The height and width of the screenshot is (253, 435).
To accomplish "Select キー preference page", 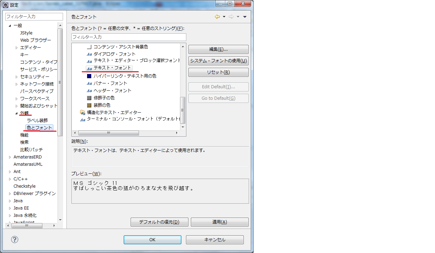I will point(24,55).
